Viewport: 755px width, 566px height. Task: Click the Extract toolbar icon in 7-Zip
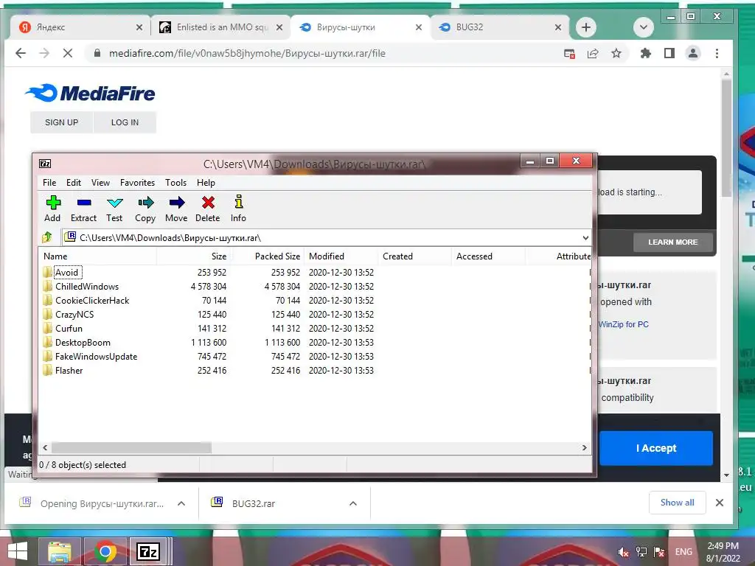pyautogui.click(x=84, y=209)
